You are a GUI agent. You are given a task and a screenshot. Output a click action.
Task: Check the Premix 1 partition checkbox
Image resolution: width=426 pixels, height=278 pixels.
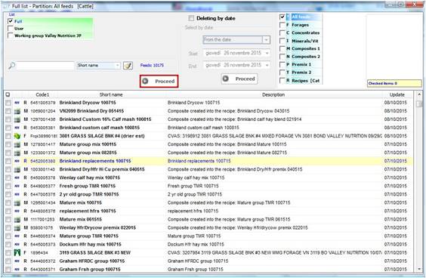282,64
